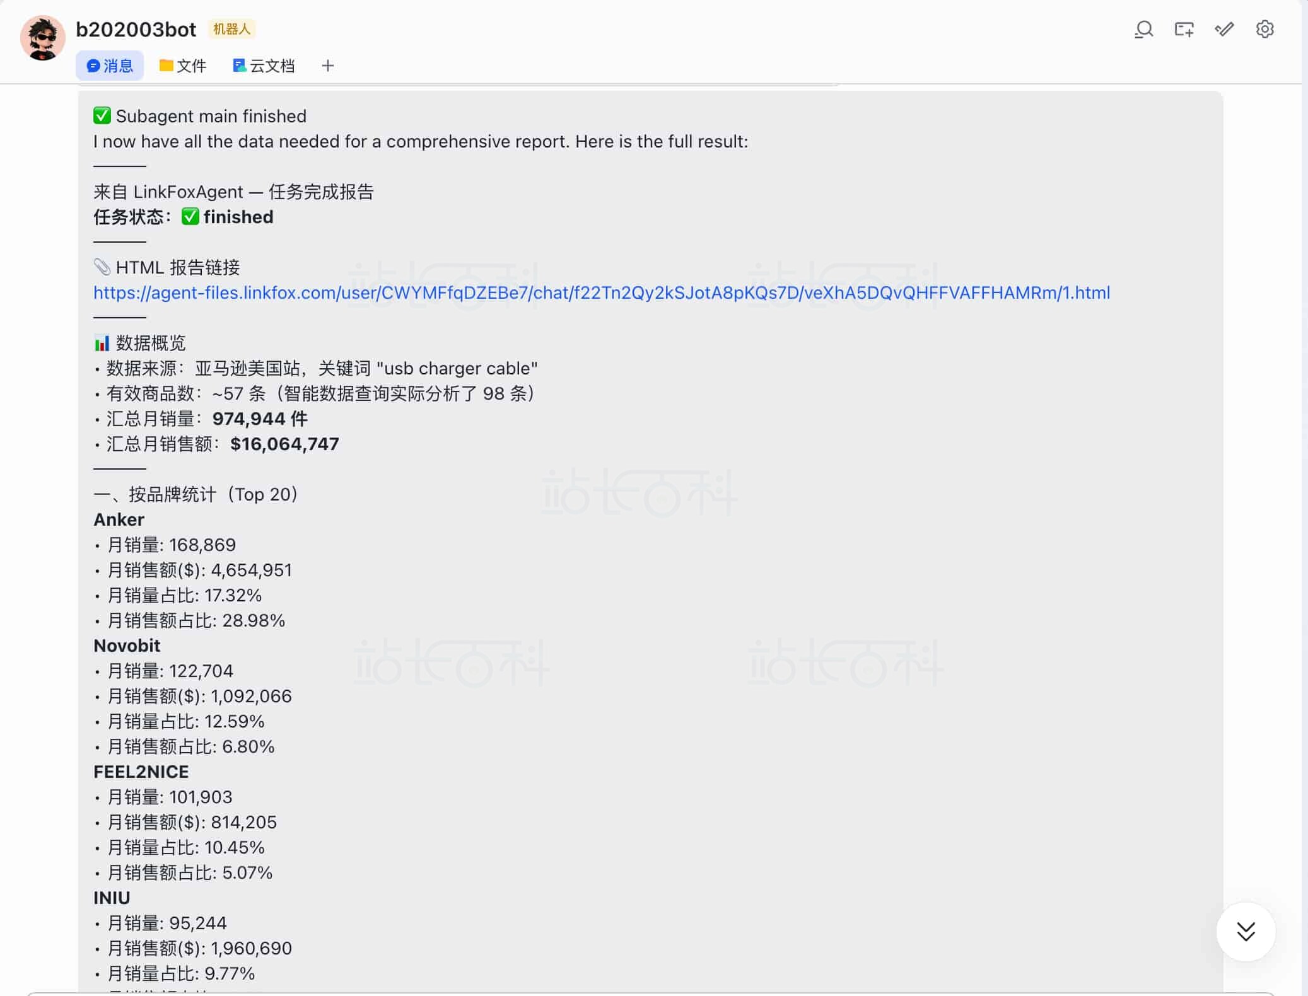Click the Anker brand heading
The image size is (1308, 996).
click(x=119, y=519)
